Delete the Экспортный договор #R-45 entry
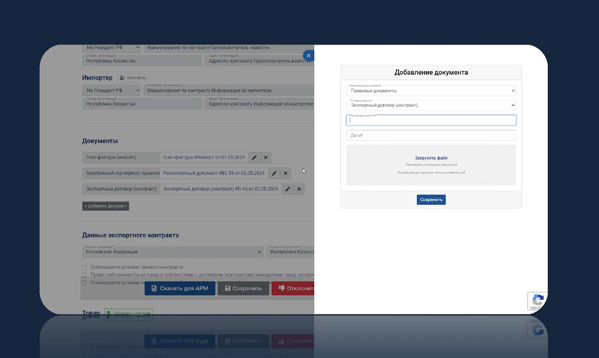 pyautogui.click(x=299, y=189)
